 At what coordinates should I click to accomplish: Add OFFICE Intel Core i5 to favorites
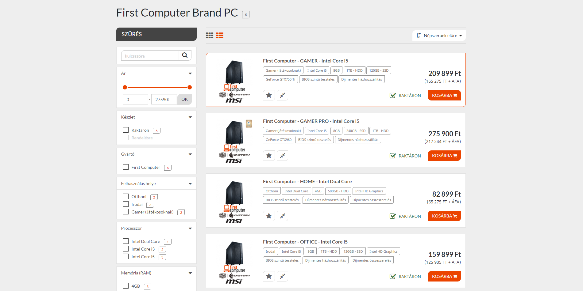(x=269, y=276)
